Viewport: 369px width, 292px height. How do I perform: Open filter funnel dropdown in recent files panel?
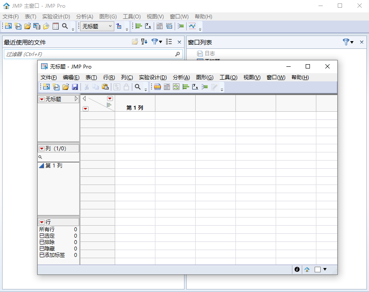[x=157, y=42]
